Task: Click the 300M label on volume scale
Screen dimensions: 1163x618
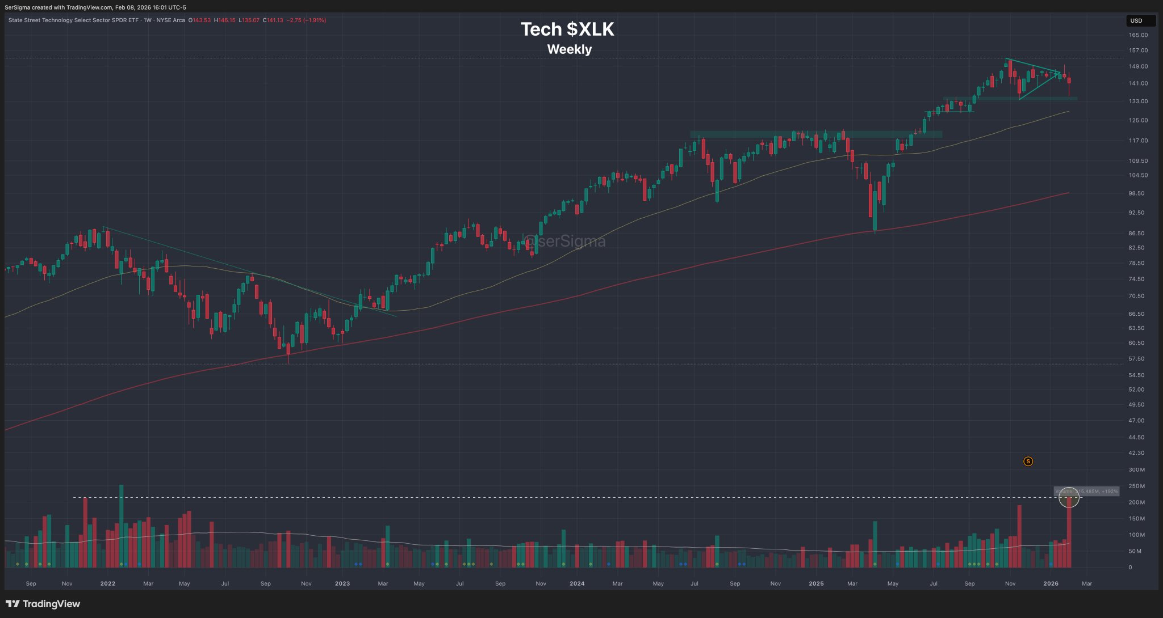Action: [1136, 470]
